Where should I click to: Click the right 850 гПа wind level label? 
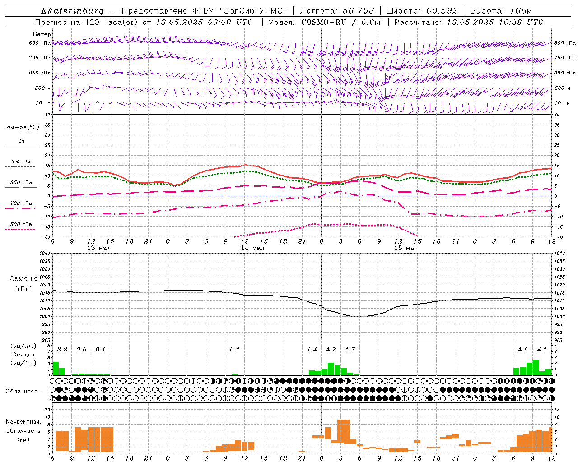click(x=565, y=73)
